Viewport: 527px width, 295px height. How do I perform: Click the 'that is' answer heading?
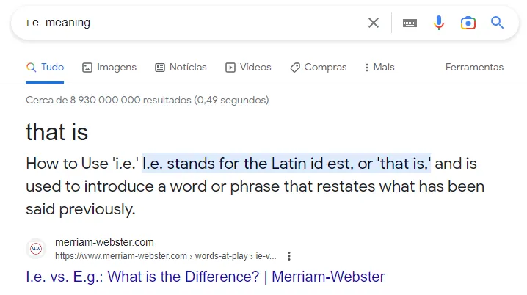(x=57, y=132)
